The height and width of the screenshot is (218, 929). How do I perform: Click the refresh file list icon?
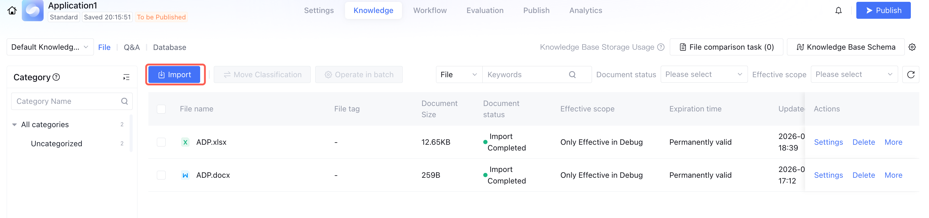[911, 74]
